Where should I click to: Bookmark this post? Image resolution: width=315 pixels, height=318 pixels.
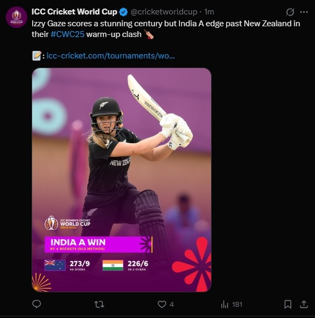coord(288,304)
